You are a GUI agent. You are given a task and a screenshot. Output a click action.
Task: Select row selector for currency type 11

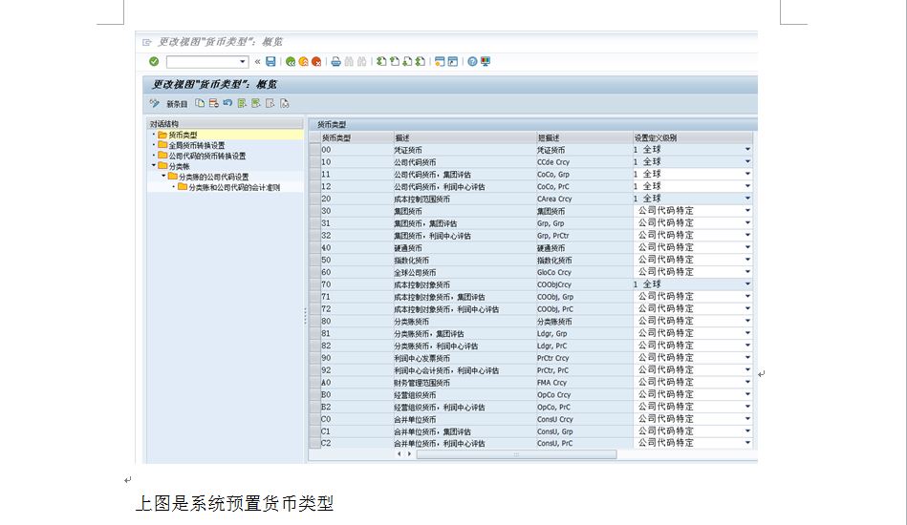coord(314,174)
